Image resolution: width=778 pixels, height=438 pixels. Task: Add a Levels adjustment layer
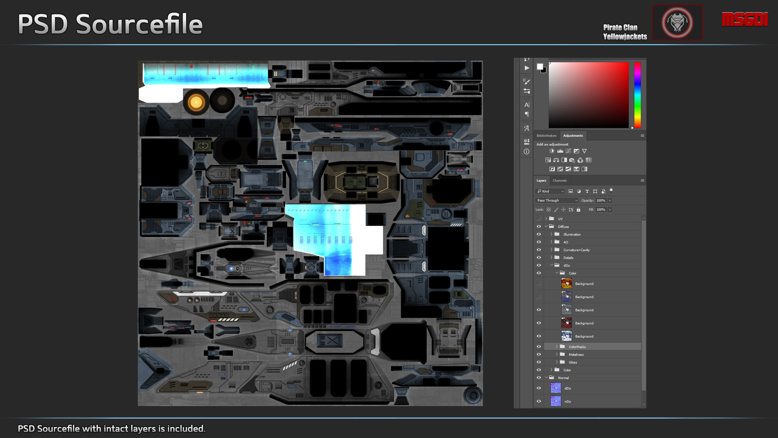point(560,151)
